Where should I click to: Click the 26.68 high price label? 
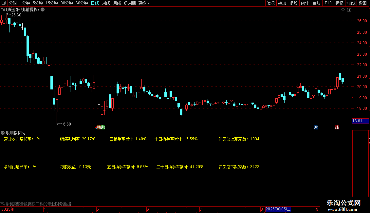click(x=16, y=15)
